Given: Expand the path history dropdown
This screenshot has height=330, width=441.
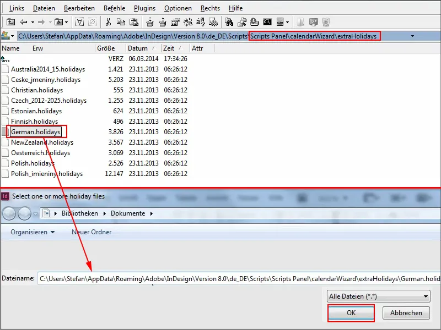Looking at the screenshot, I should point(412,36).
